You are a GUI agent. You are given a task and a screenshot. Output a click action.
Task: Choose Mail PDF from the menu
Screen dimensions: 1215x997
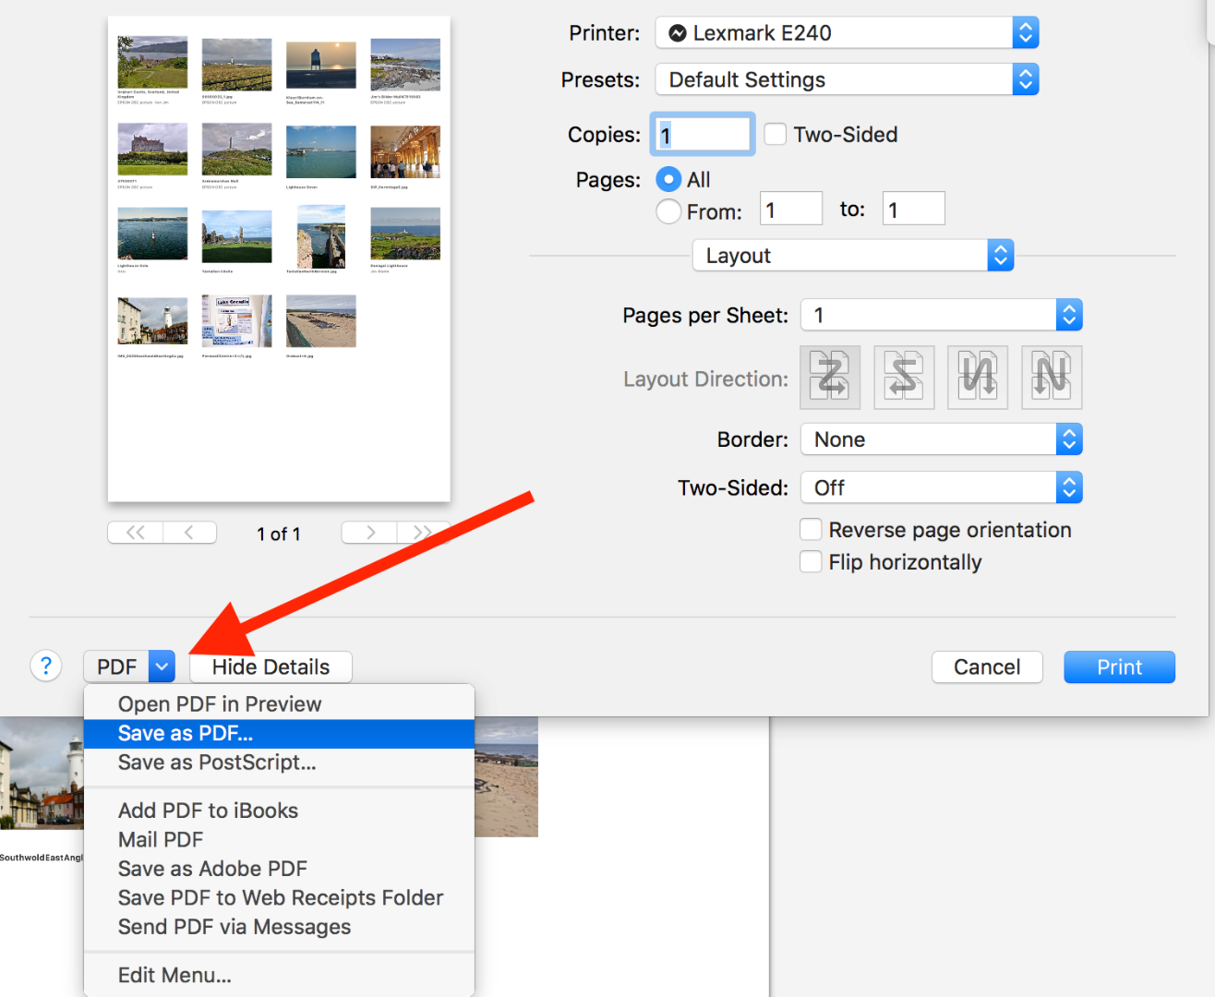click(279, 840)
